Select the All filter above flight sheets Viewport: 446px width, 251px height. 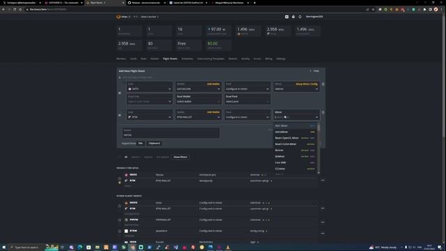(125, 157)
